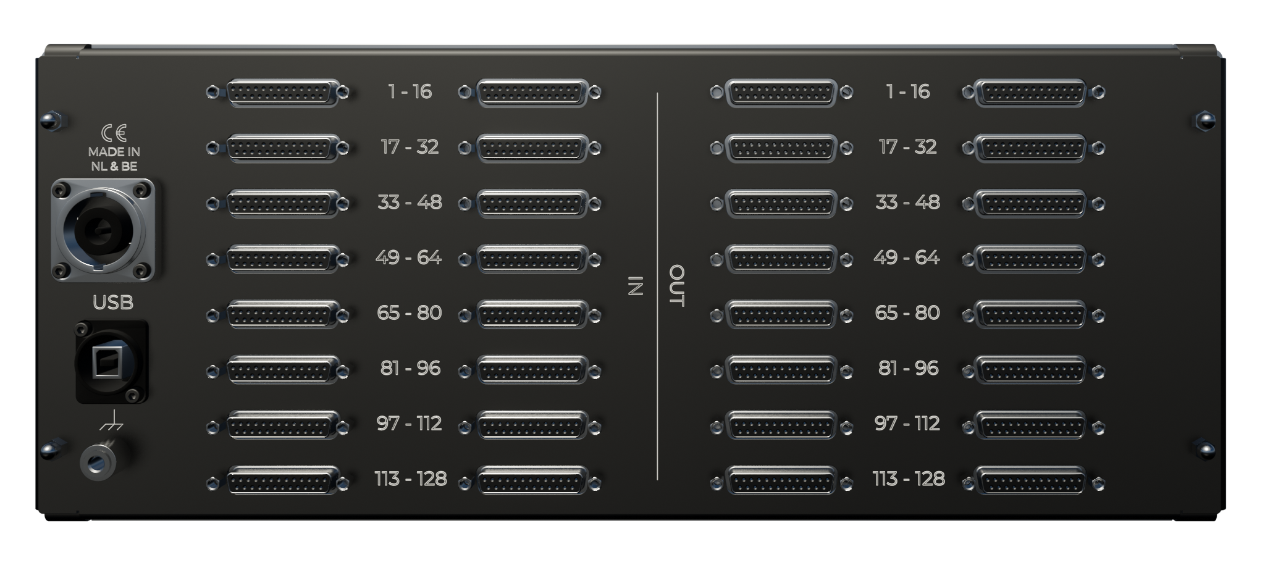Click the 97 - 112 label in the IN section
1265x573 pixels.
pos(410,424)
